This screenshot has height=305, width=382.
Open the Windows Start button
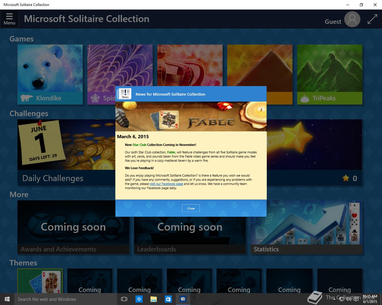7,299
